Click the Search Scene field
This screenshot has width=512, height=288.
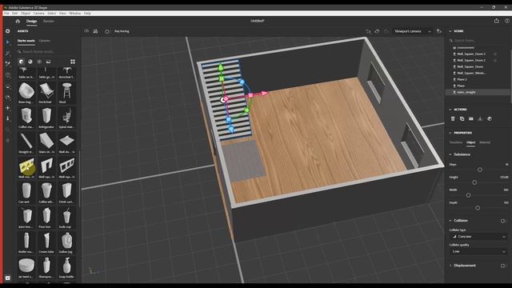[478, 41]
